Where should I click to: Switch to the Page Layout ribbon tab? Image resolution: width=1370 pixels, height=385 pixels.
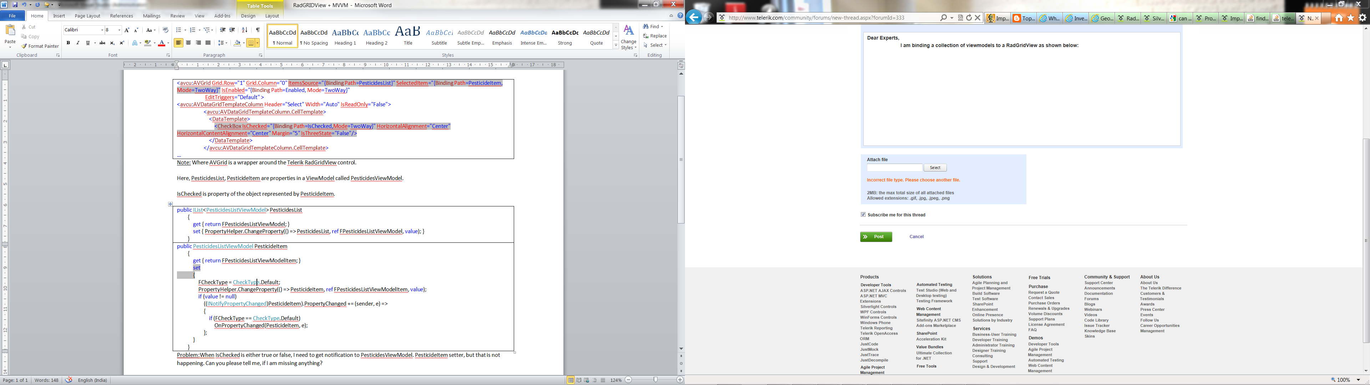87,16
